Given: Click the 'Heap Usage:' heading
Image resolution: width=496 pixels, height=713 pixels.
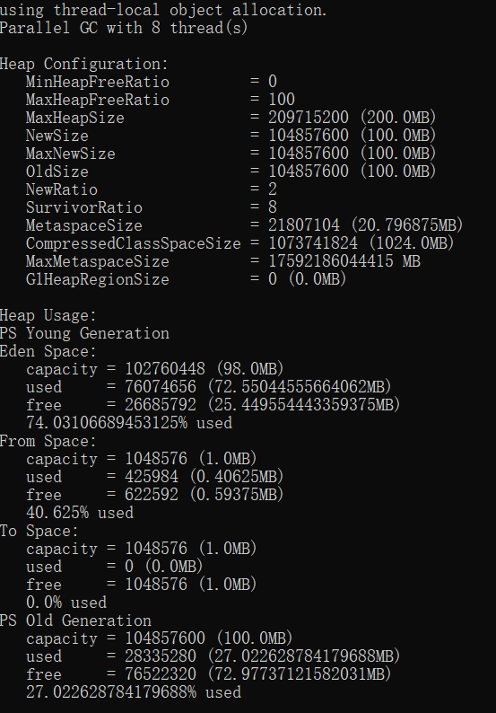Looking at the screenshot, I should coord(48,315).
